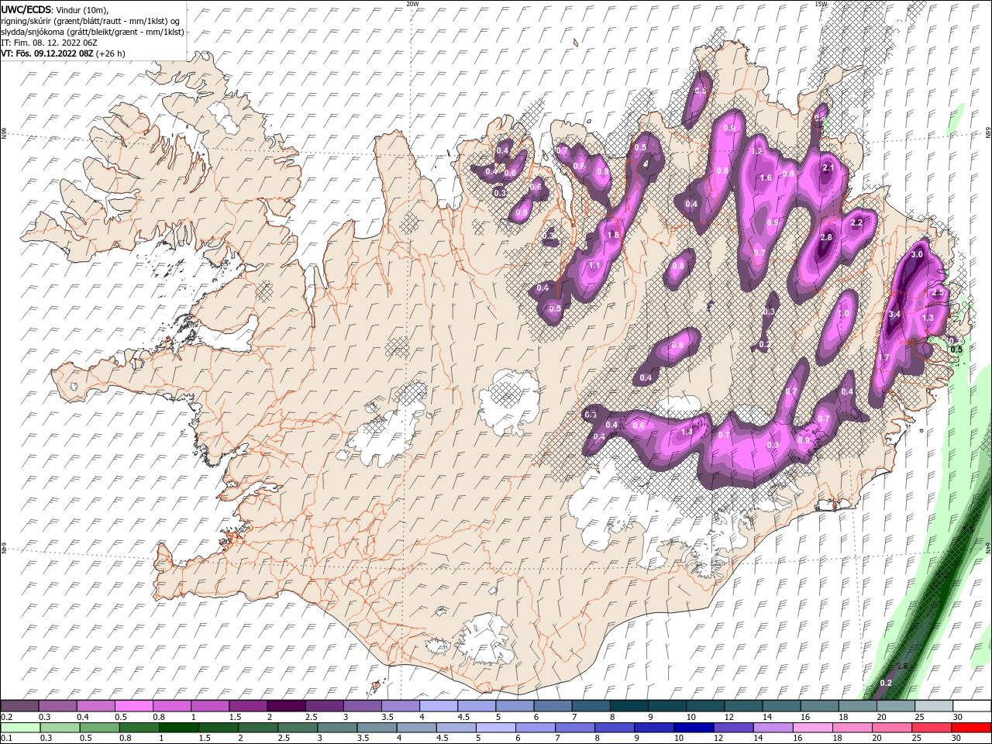Click the 'rigning/skúrir' legend description line

tap(91, 21)
